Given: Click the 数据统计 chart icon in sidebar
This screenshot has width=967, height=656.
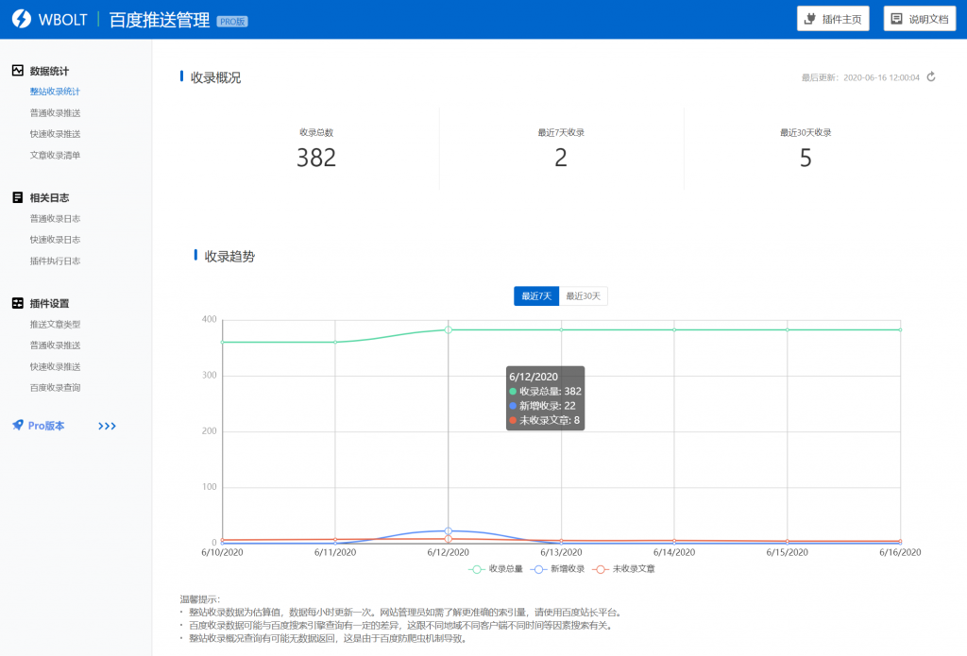Looking at the screenshot, I should (16, 70).
